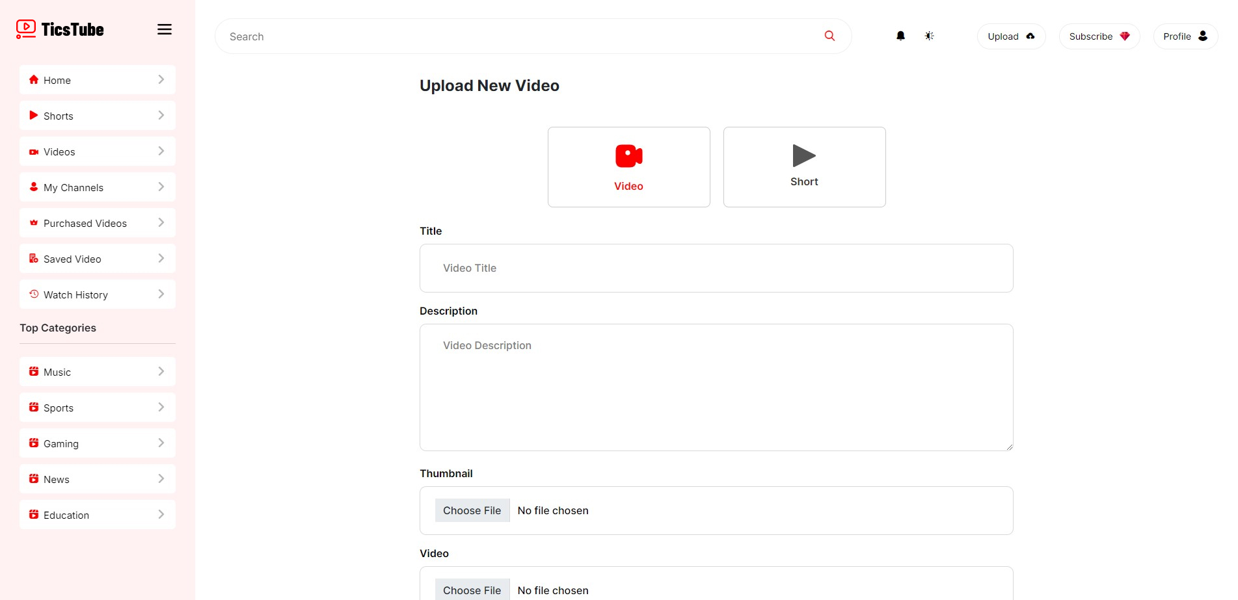Choose a Thumbnail file
Viewport: 1238px width, 600px height.
pyautogui.click(x=472, y=510)
